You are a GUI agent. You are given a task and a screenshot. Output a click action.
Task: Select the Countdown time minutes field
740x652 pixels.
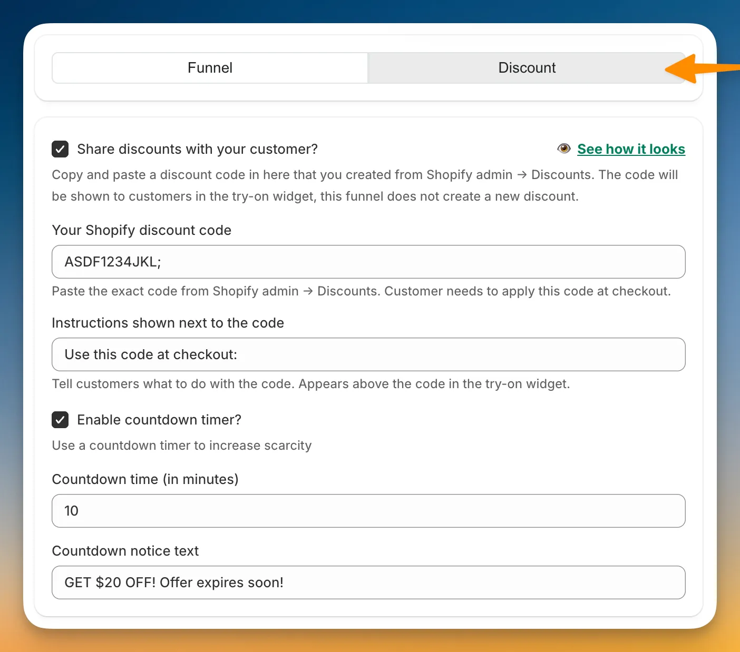click(x=368, y=511)
